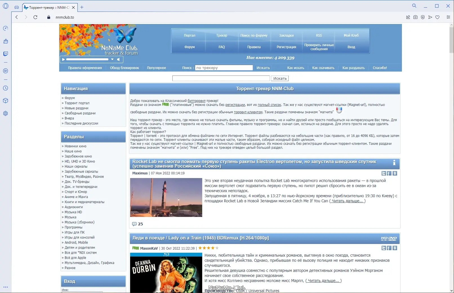Click Искать button next to tracker search
The width and height of the screenshot is (454, 293).
coord(263,68)
